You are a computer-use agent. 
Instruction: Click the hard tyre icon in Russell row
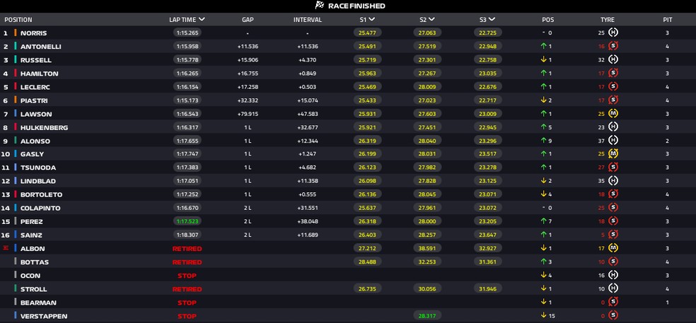point(613,59)
